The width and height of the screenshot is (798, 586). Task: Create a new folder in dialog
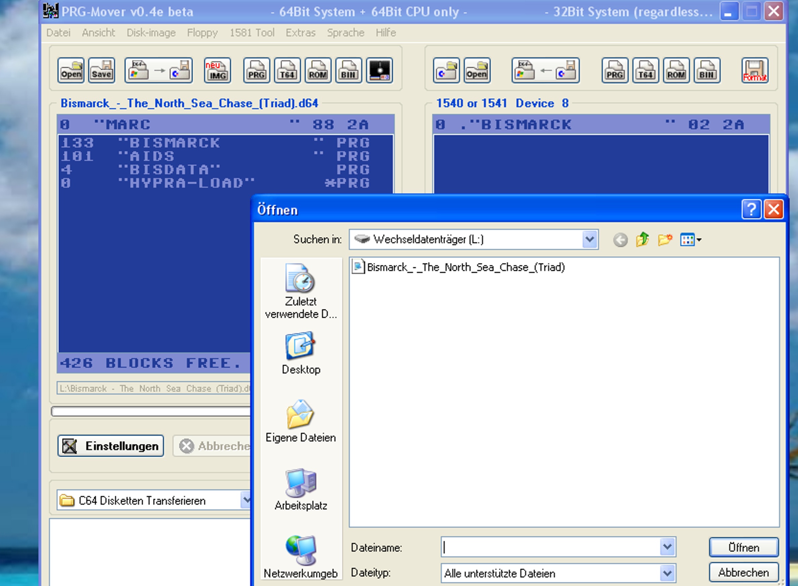665,240
